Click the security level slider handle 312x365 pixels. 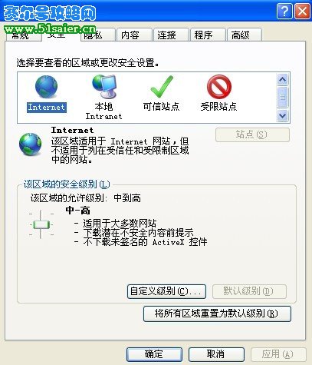(41, 225)
